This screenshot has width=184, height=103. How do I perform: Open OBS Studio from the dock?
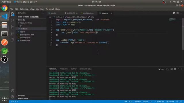[x=5, y=60]
